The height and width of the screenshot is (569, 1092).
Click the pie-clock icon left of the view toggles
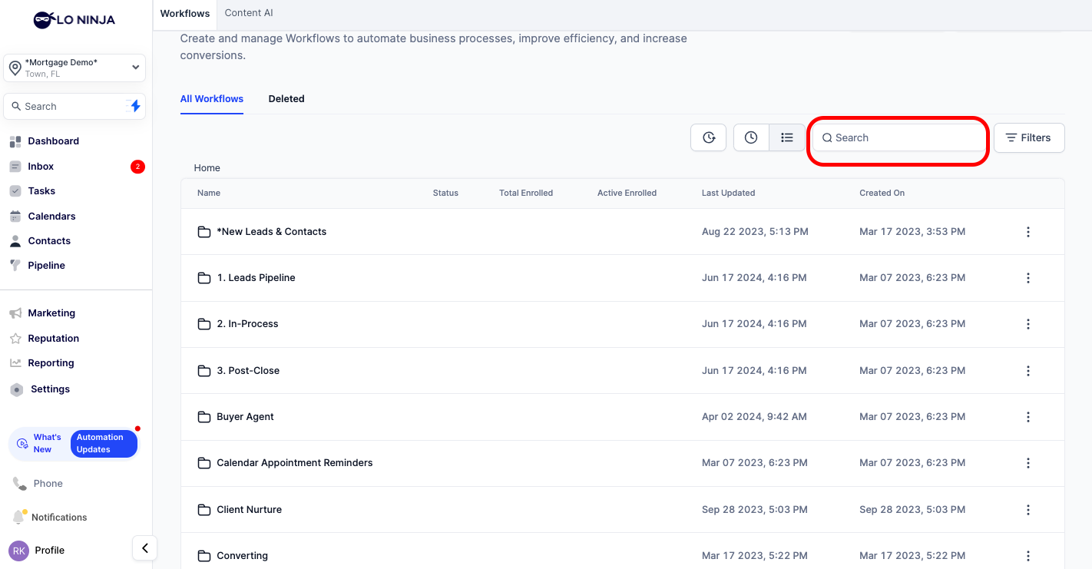pos(708,137)
